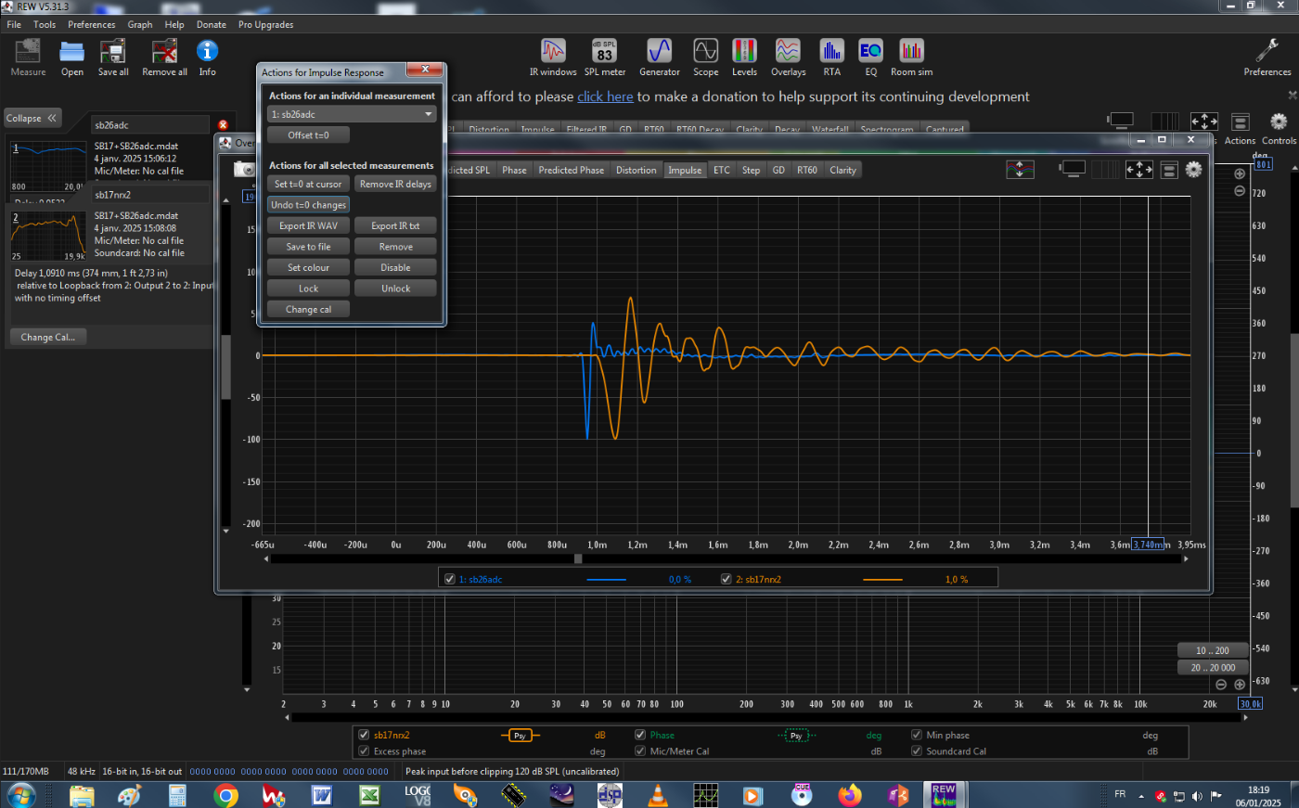The height and width of the screenshot is (808, 1299).
Task: Open Google Chrome from the taskbar
Action: pyautogui.click(x=225, y=795)
